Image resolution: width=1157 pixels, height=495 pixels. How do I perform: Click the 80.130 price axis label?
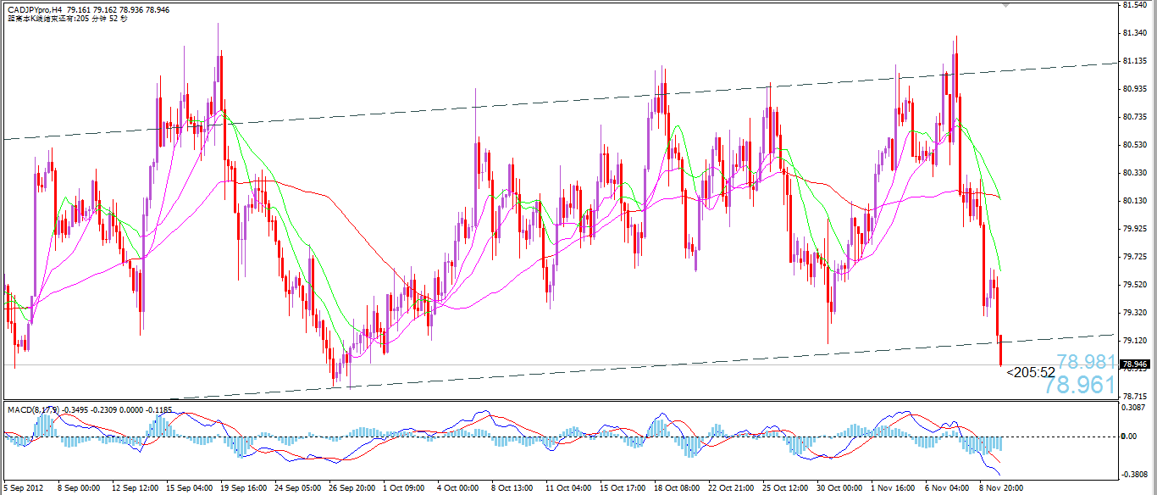1135,201
